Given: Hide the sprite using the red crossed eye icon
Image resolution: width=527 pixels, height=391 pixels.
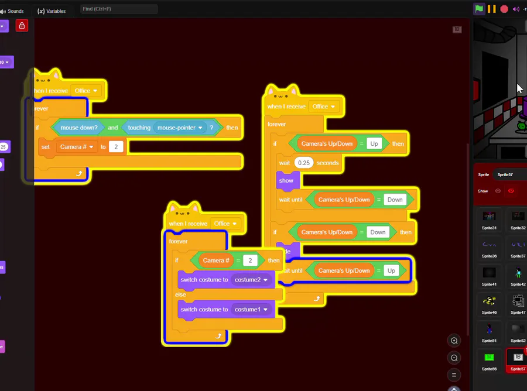Looking at the screenshot, I should click(x=511, y=191).
